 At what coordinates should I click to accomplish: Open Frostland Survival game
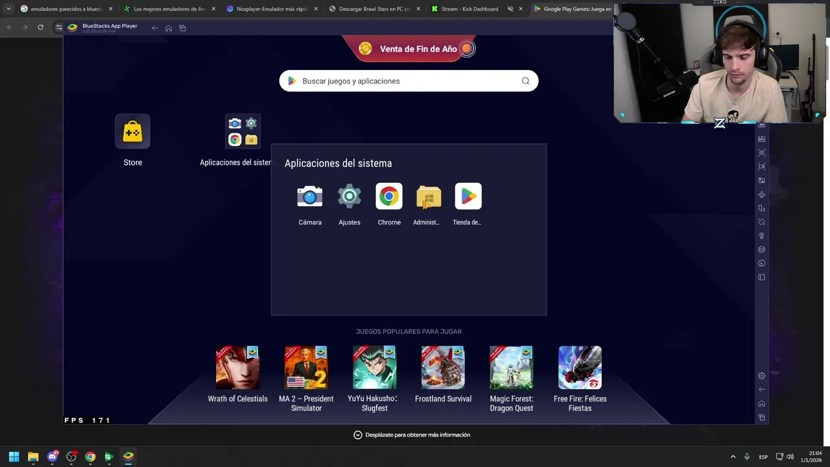443,368
